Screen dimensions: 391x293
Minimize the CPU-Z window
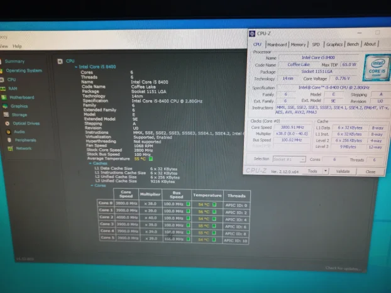(x=360, y=33)
